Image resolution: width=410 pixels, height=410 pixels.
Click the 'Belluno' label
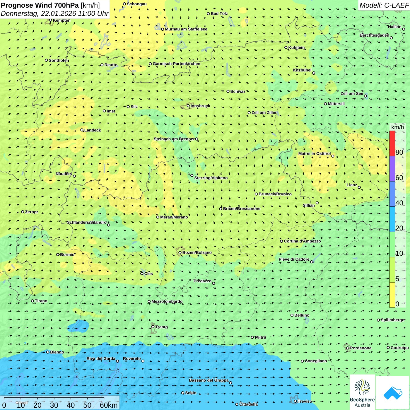302,315
